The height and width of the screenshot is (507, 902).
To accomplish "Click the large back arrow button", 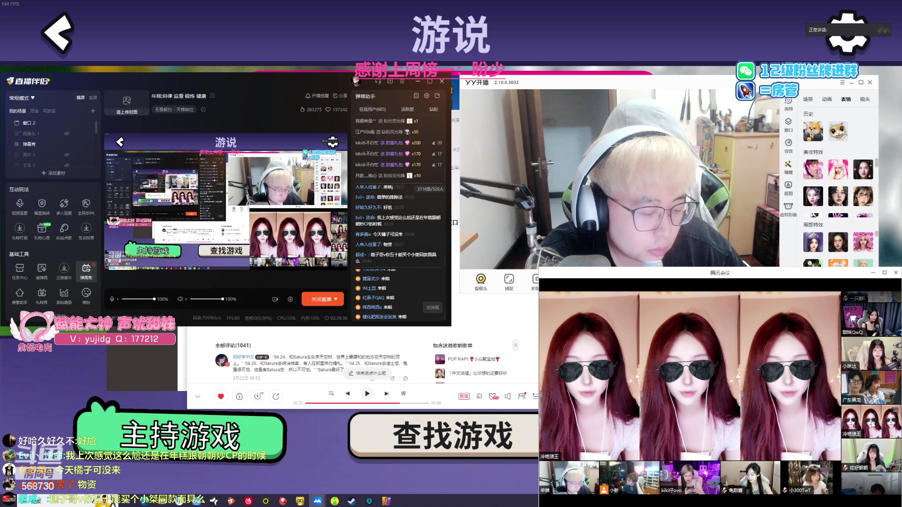I will pyautogui.click(x=58, y=33).
